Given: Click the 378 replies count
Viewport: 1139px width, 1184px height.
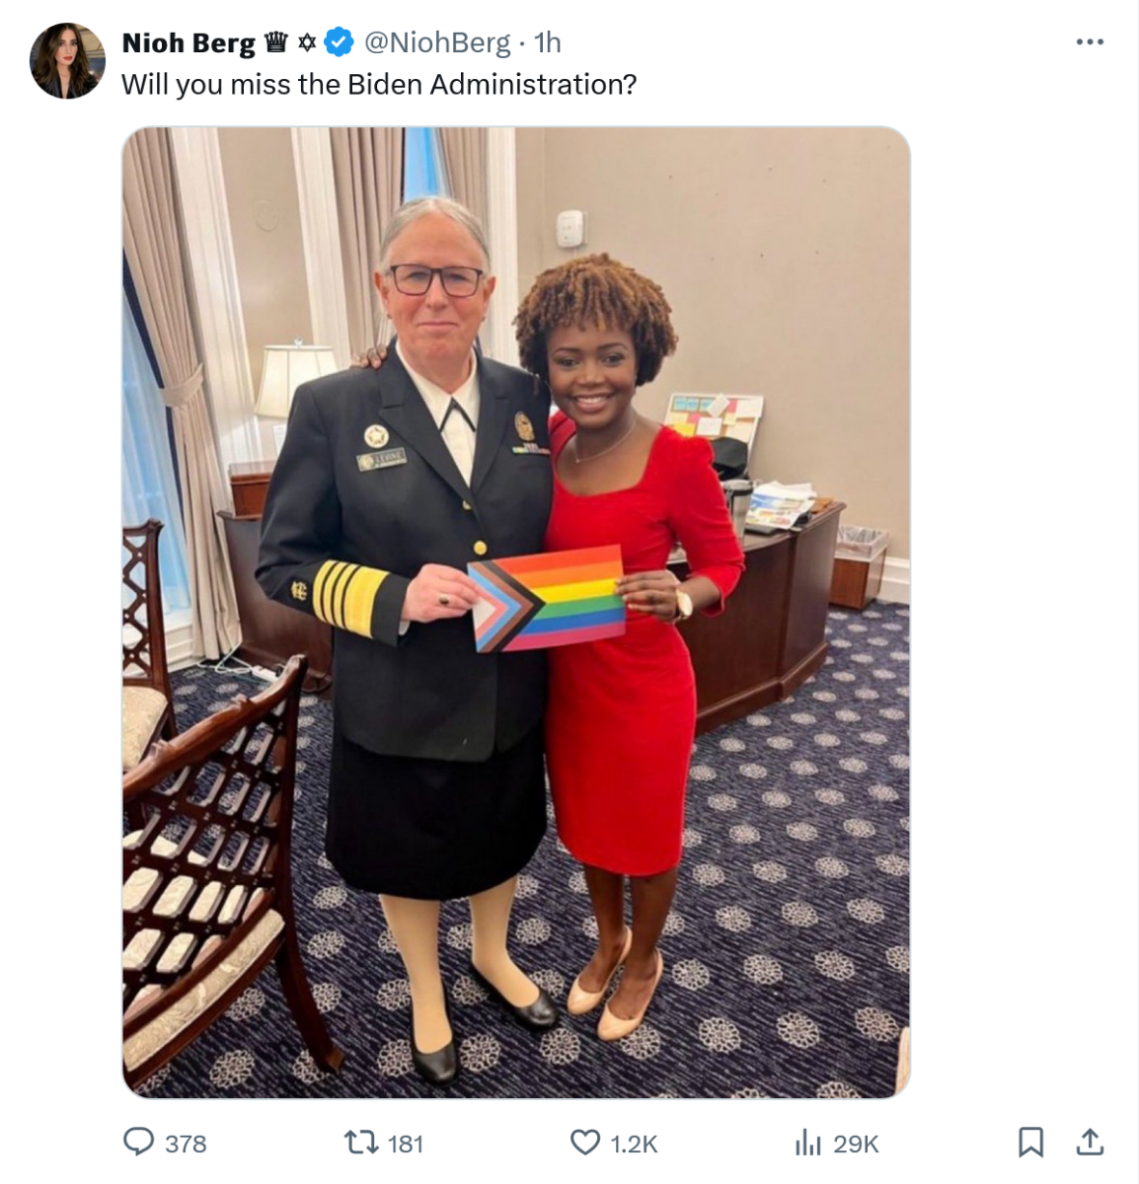Looking at the screenshot, I should (x=186, y=1144).
